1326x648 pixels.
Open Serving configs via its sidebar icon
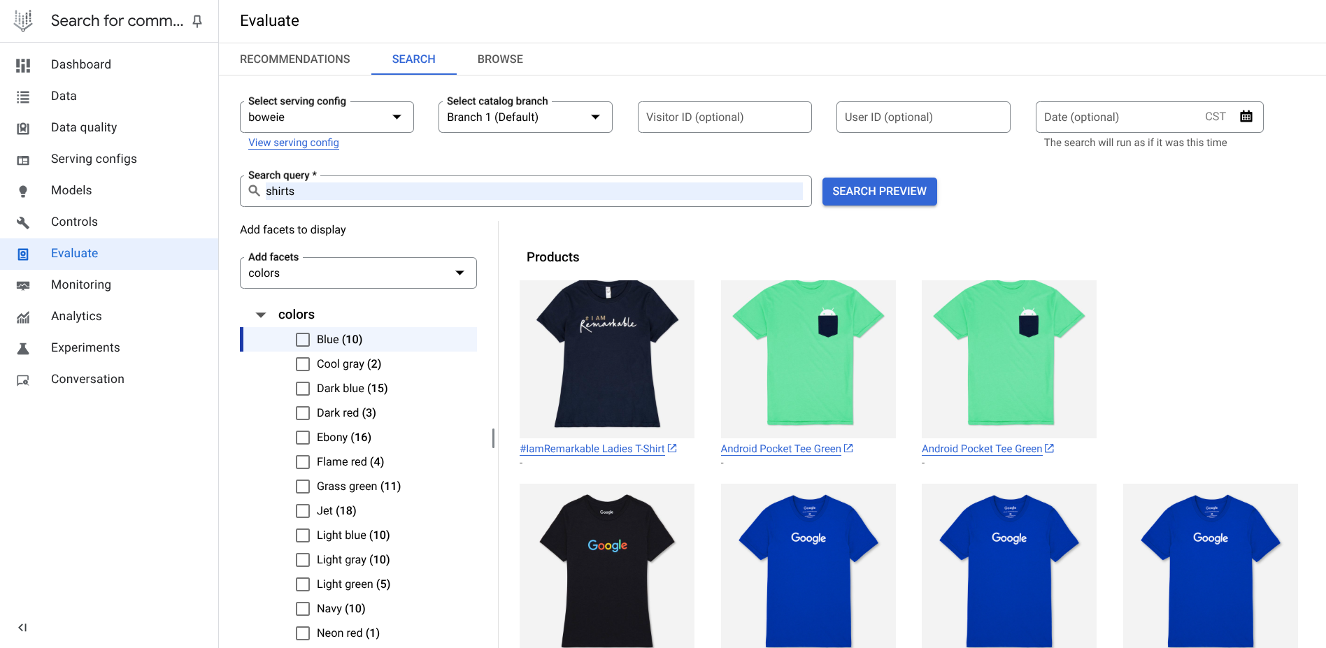click(23, 159)
